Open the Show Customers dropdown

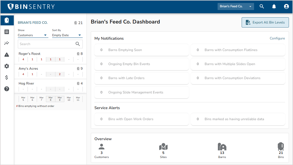(33, 35)
